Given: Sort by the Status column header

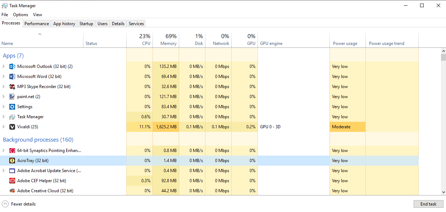Looking at the screenshot, I should pos(105,40).
